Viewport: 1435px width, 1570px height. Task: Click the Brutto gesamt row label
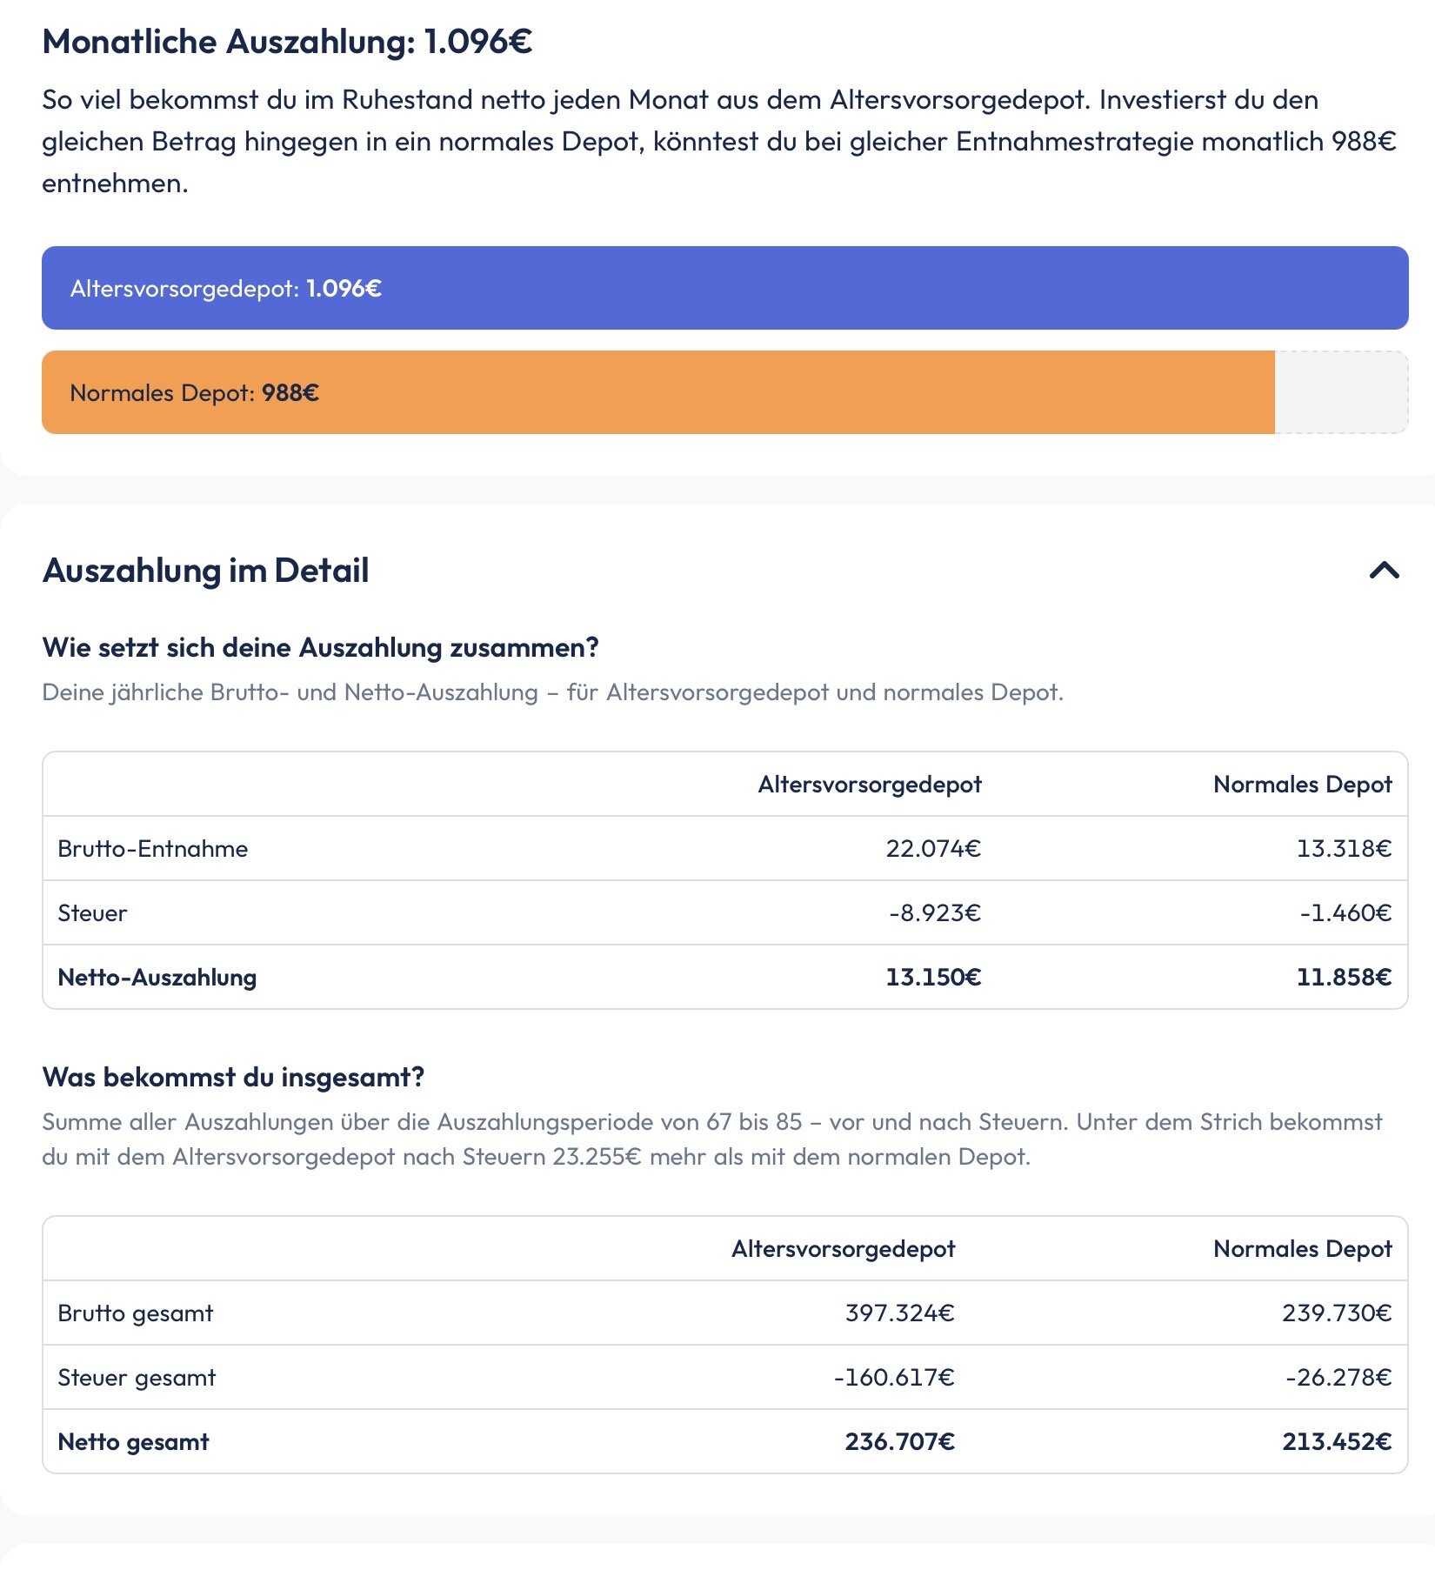[x=136, y=1313]
